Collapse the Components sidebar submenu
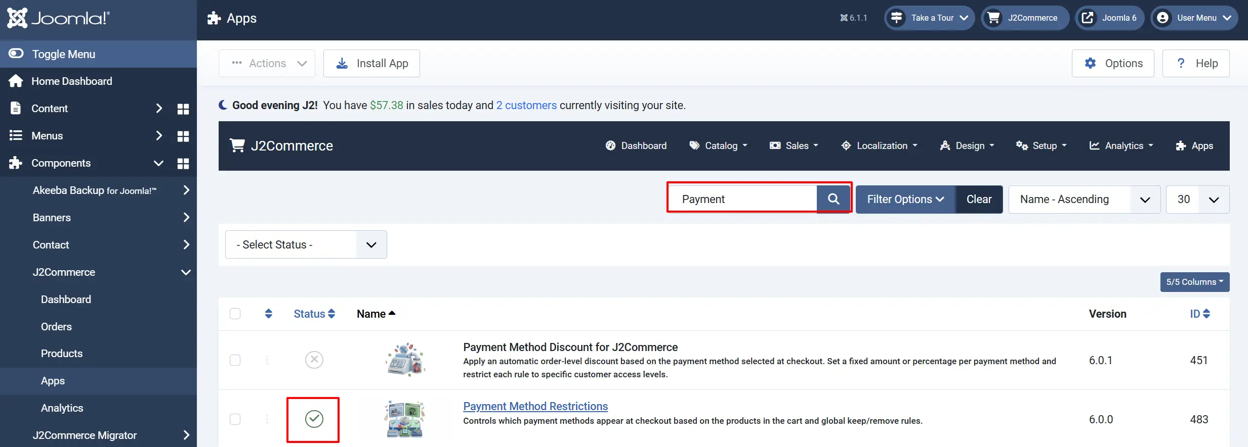This screenshot has width=1248, height=447. point(159,163)
